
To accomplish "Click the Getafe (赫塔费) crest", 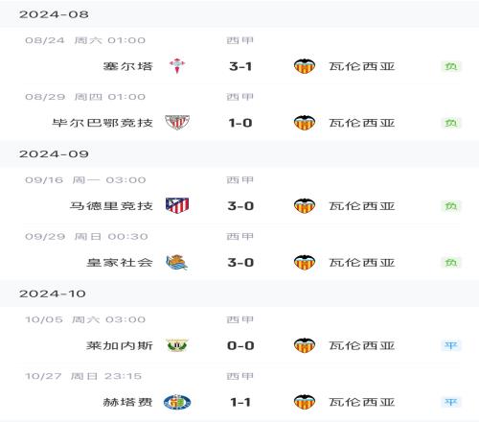I will pyautogui.click(x=177, y=402).
